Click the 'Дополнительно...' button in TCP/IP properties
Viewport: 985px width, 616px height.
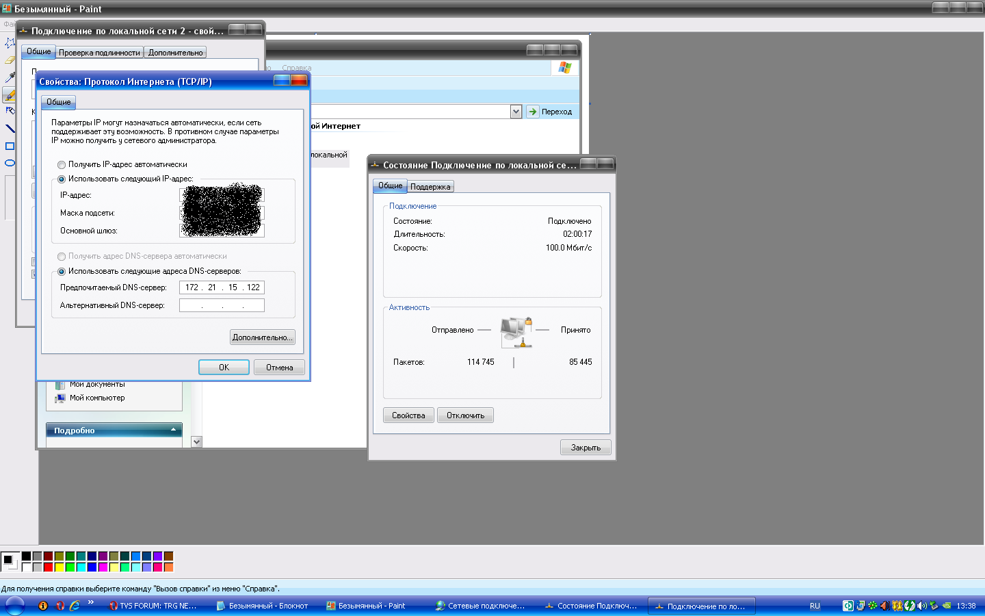click(262, 337)
